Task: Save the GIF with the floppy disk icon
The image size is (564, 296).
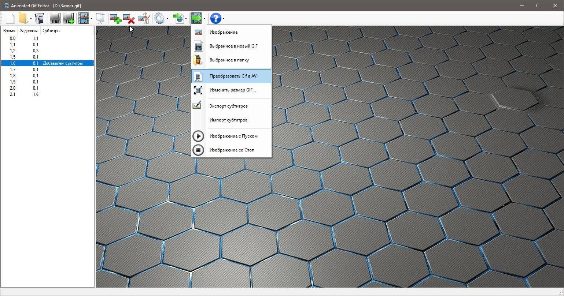Action: pos(55,18)
